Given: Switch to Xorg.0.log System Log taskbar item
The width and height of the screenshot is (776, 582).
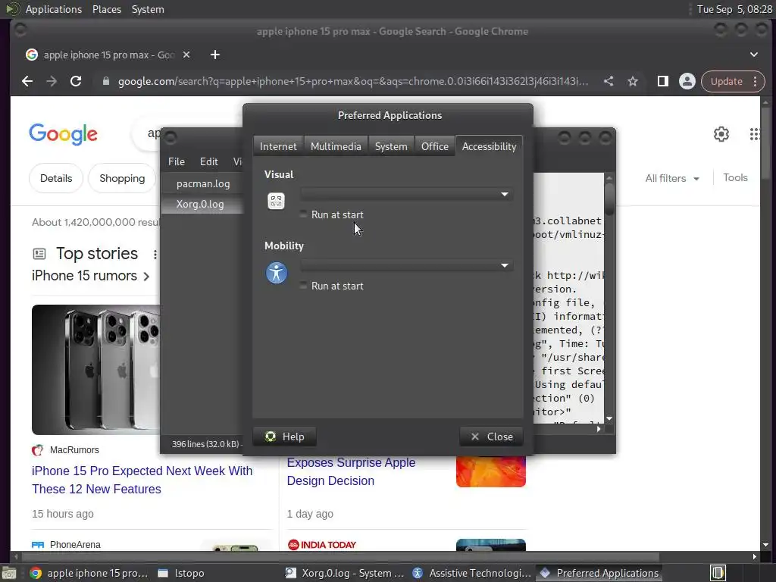Looking at the screenshot, I should (345, 573).
